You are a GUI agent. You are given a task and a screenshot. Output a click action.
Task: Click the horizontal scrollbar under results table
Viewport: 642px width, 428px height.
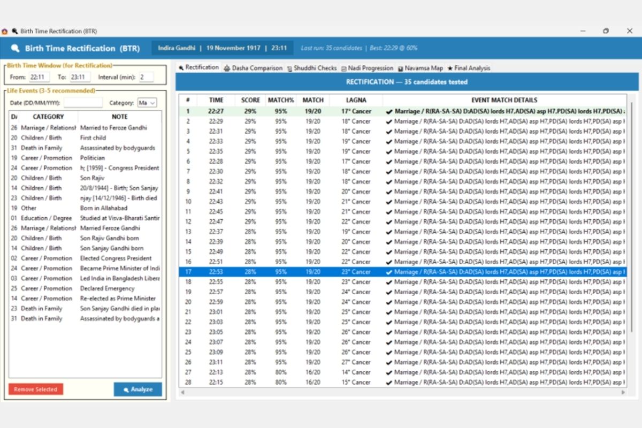(402, 392)
